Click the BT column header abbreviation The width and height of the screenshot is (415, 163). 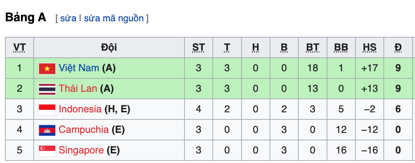[312, 47]
